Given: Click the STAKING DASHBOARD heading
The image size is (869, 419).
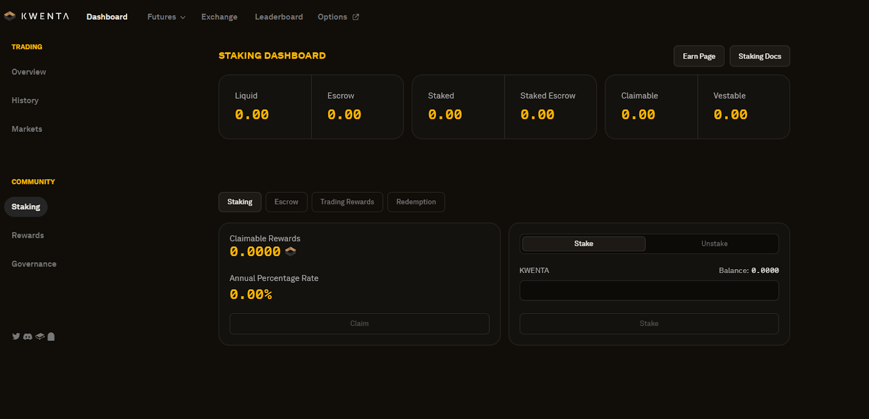Looking at the screenshot, I should [x=272, y=55].
